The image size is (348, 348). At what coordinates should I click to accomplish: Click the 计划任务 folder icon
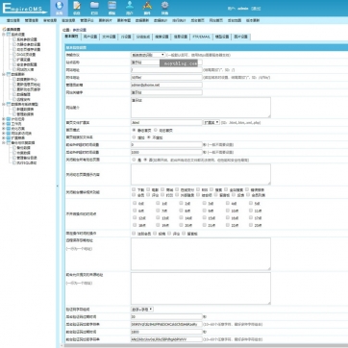(x=9, y=119)
